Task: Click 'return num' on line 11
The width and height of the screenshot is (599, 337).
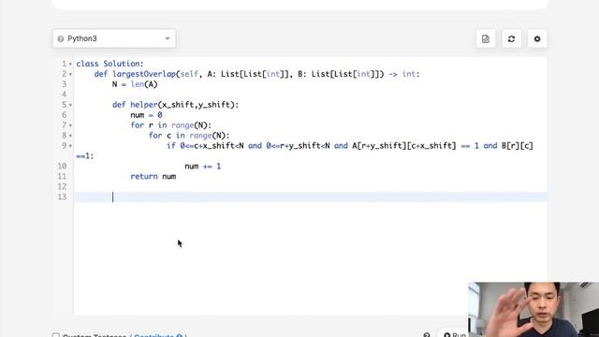Action: 153,177
